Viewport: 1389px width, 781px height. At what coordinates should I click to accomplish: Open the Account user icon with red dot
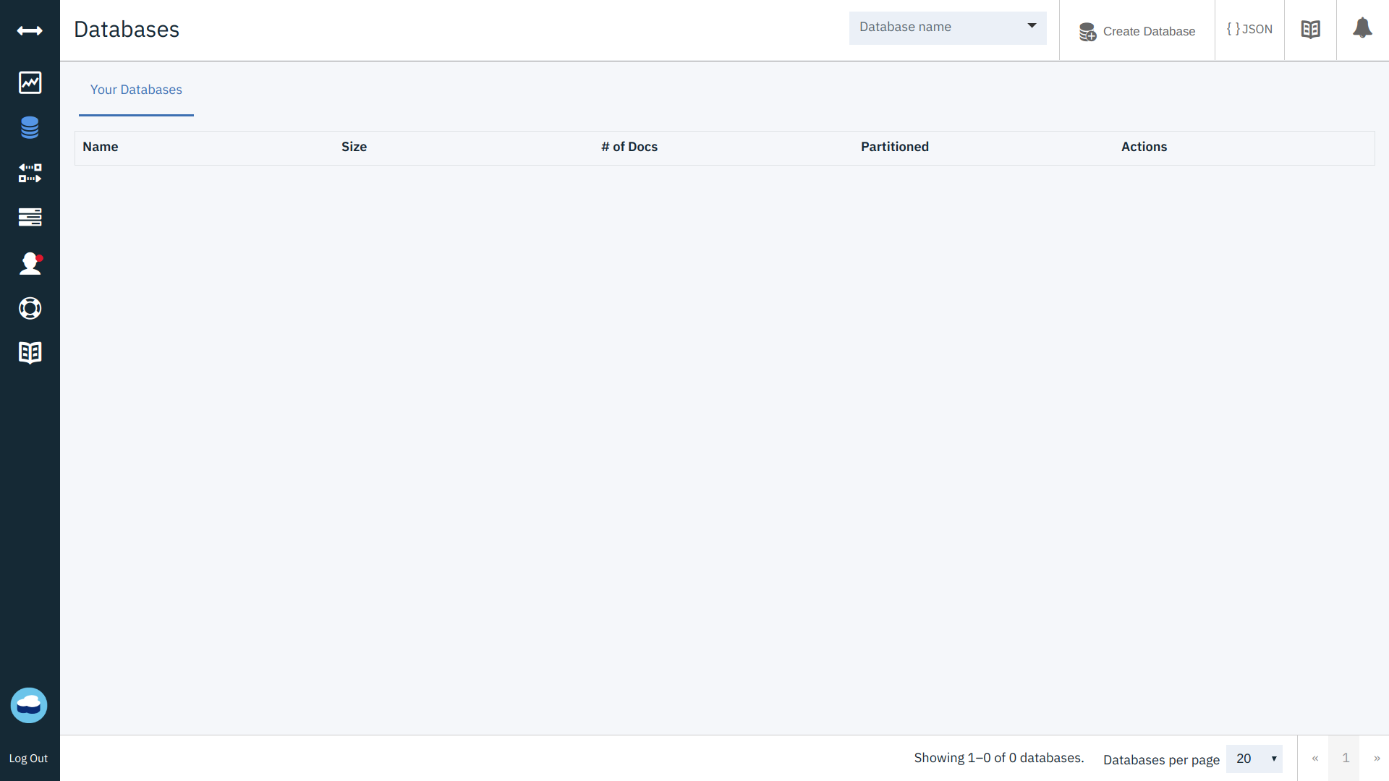click(x=30, y=263)
